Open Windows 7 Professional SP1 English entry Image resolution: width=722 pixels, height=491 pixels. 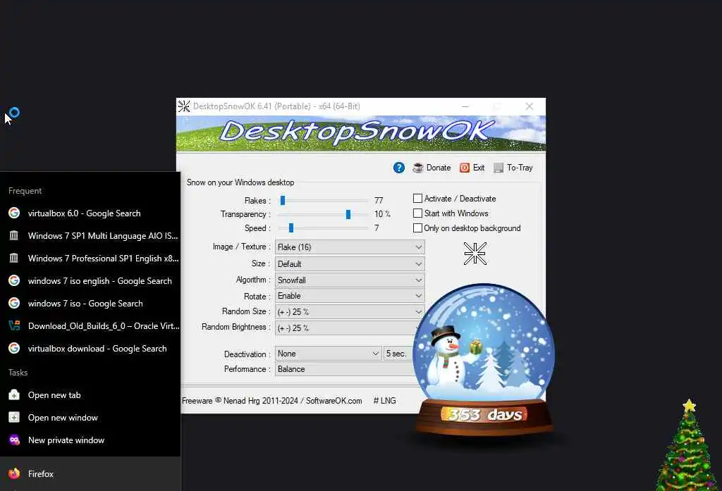click(90, 258)
